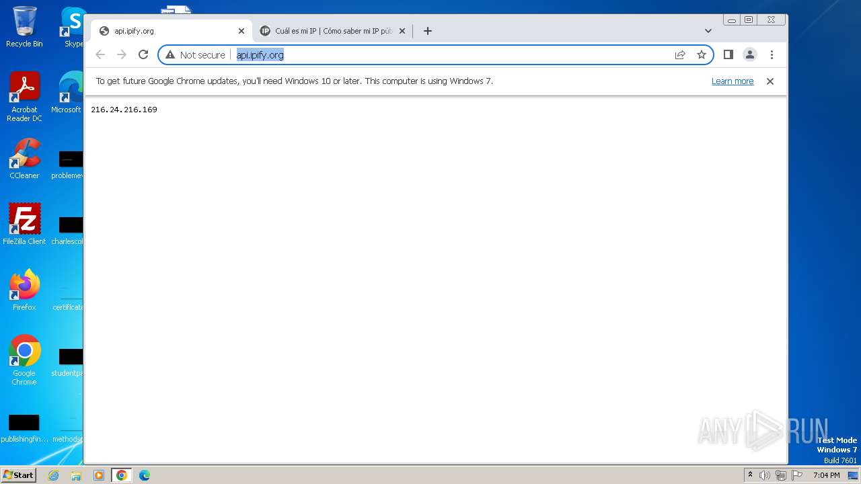Launch FileZilla Client desktop shortcut
Screen dimensions: 861x484
coord(24,225)
